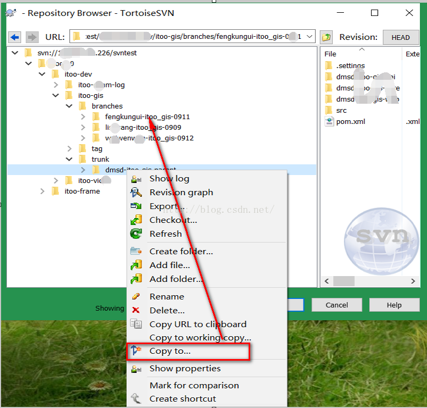Click the Show properties menu icon

click(x=136, y=369)
